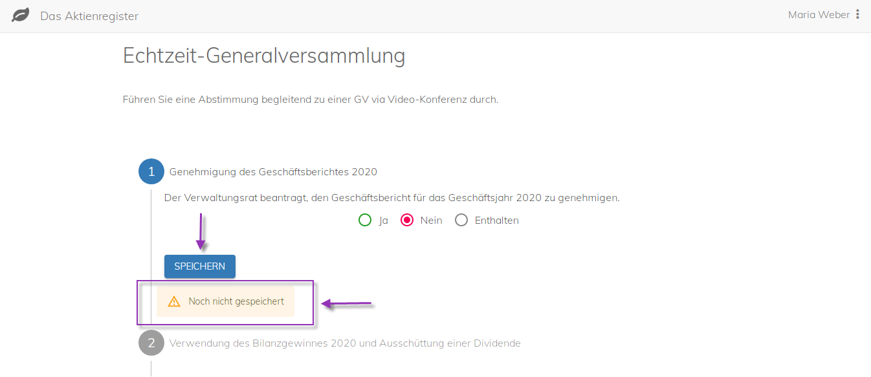Select the Ja radio button
The width and height of the screenshot is (871, 377).
(364, 220)
